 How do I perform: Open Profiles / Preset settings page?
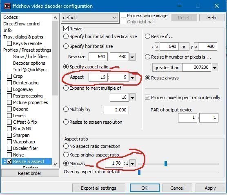(27, 50)
